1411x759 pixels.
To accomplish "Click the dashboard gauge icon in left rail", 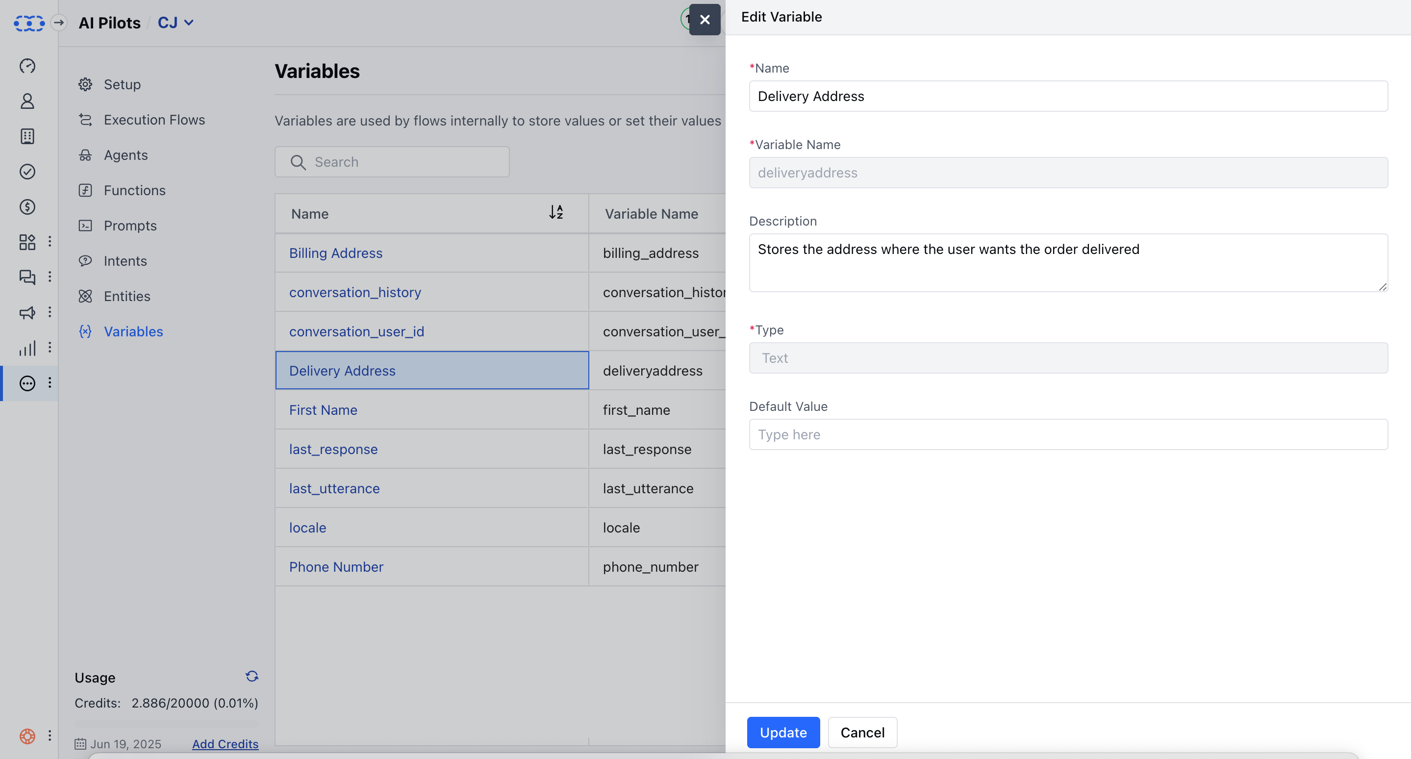I will [27, 66].
